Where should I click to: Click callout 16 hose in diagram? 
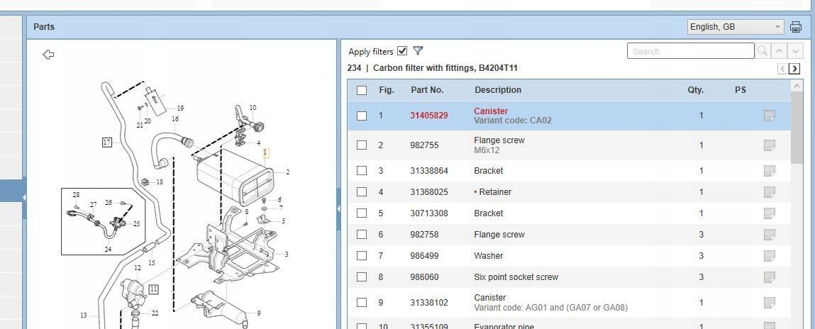tap(175, 119)
